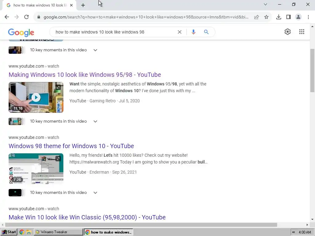Expand key moments of the topmost video result
The height and width of the screenshot is (236, 315).
point(95,50)
